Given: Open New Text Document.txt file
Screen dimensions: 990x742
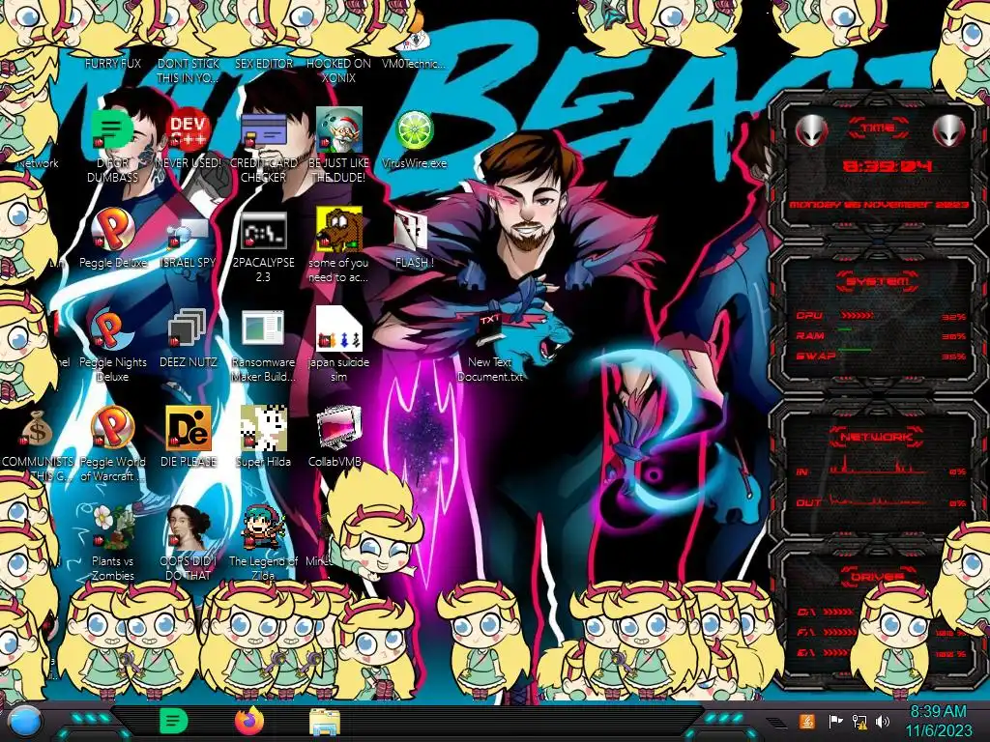Looking at the screenshot, I should pyautogui.click(x=489, y=330).
